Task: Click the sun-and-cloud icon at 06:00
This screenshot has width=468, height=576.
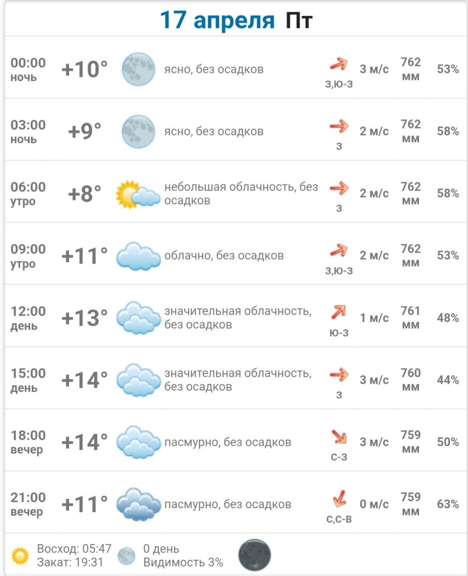Action: (x=138, y=194)
